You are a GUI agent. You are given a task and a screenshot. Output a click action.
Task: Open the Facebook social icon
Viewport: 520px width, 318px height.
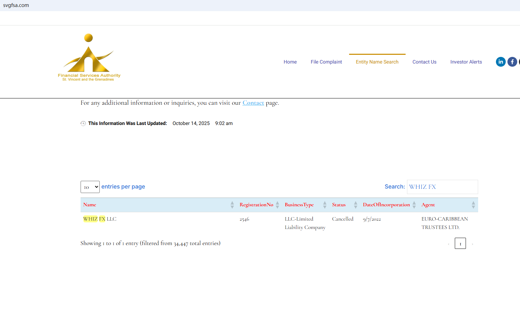(512, 62)
